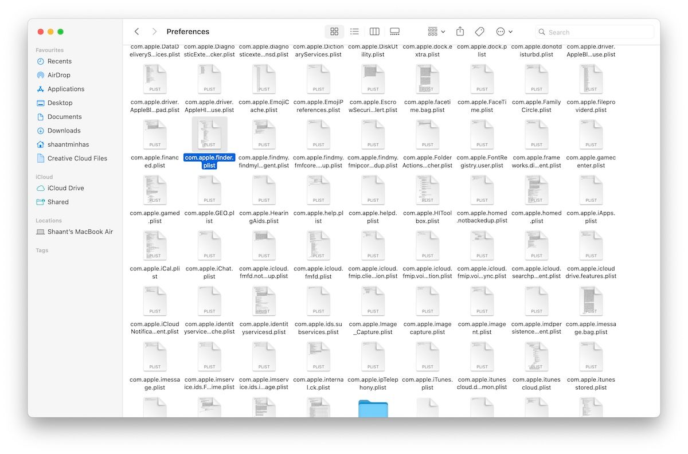
Task: Open the Share menu icon
Action: [459, 32]
